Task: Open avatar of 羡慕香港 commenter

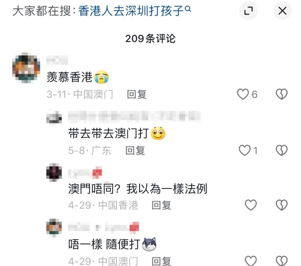Action: click(x=26, y=68)
